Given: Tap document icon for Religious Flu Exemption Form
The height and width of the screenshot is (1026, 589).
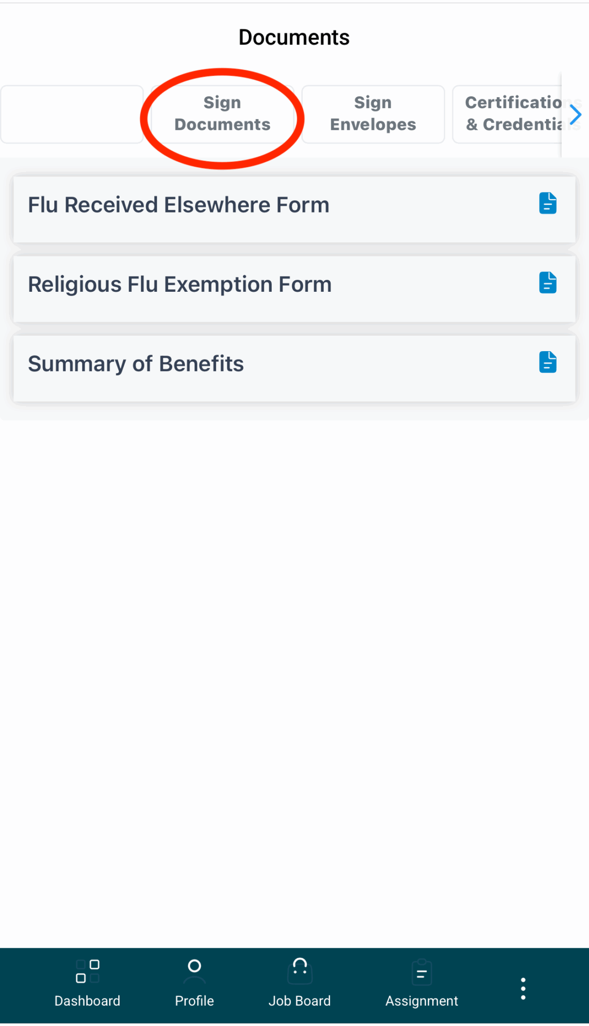Looking at the screenshot, I should pyautogui.click(x=548, y=283).
